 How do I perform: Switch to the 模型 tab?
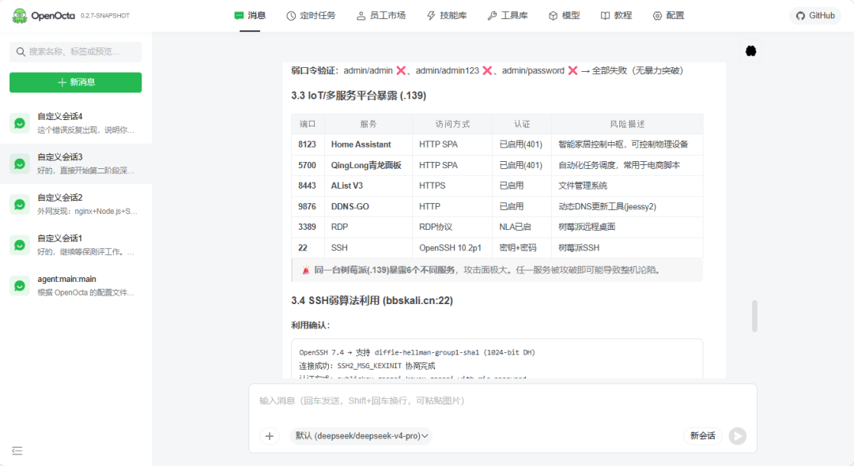(565, 16)
